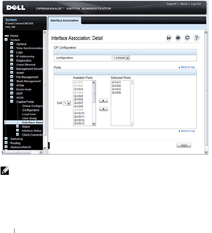Expand the Stack Management node
212x233 pixels.
point(12,81)
